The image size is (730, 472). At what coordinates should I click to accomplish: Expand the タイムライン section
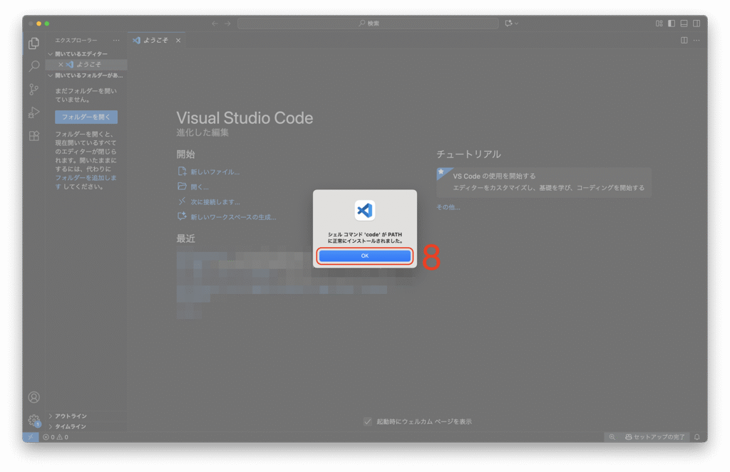click(x=71, y=426)
